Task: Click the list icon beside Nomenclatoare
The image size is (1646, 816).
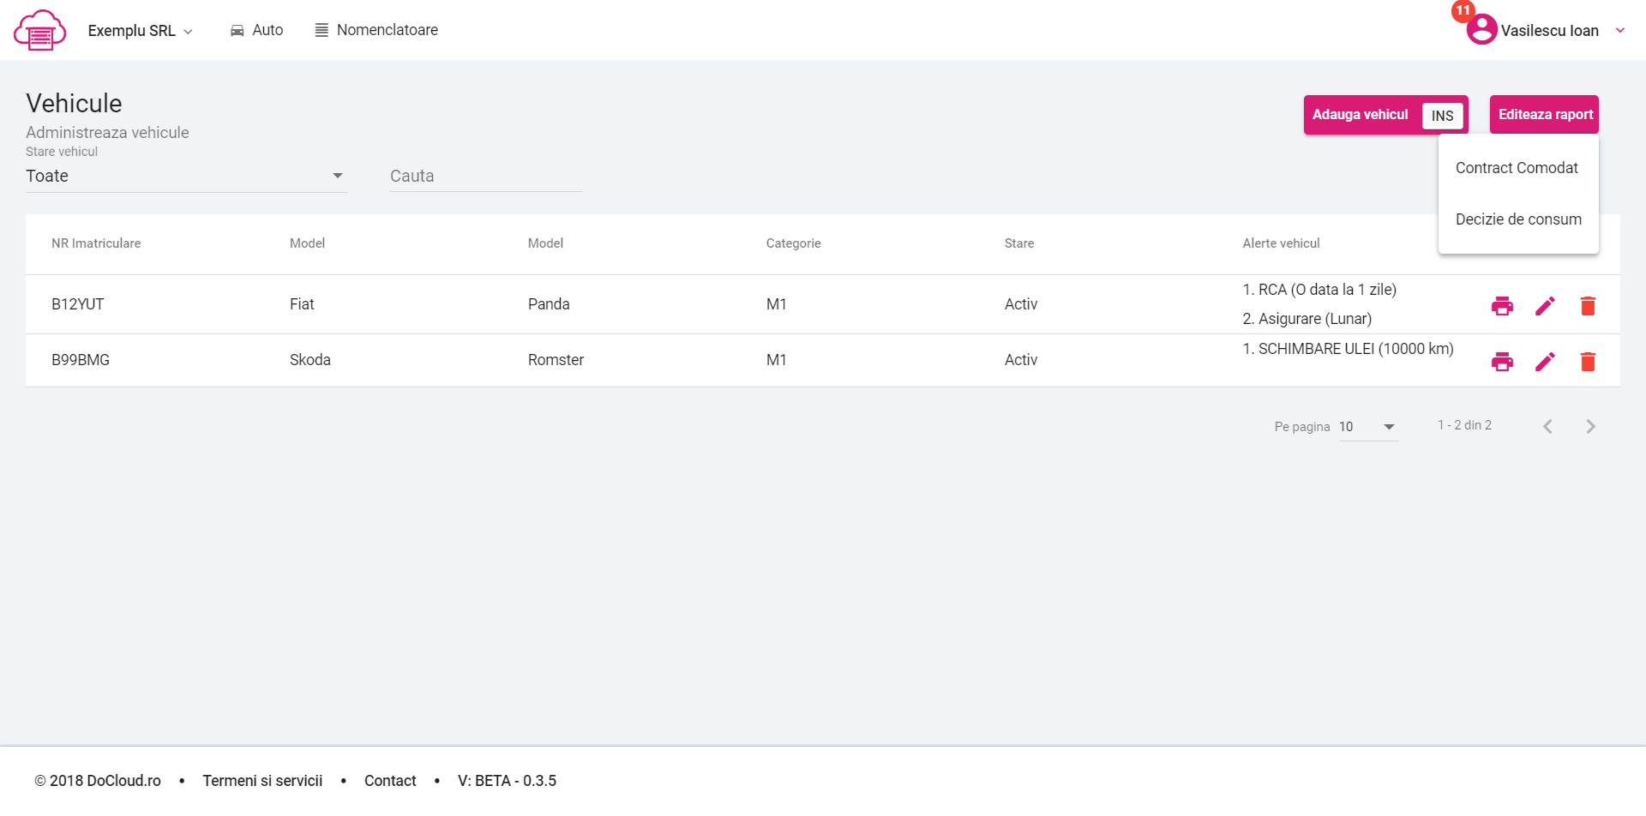Action: coord(321,31)
